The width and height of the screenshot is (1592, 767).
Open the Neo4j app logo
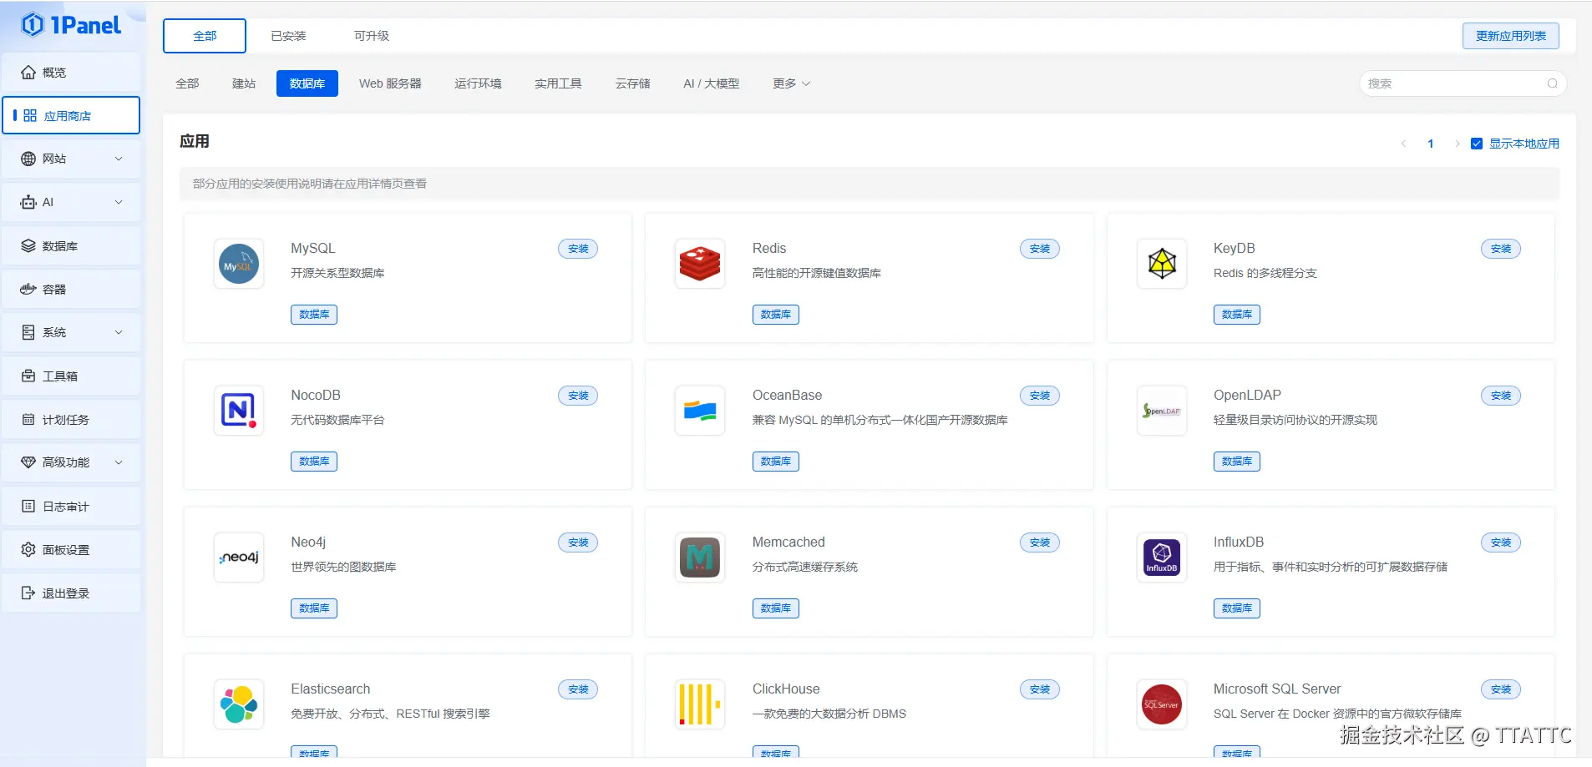click(239, 558)
